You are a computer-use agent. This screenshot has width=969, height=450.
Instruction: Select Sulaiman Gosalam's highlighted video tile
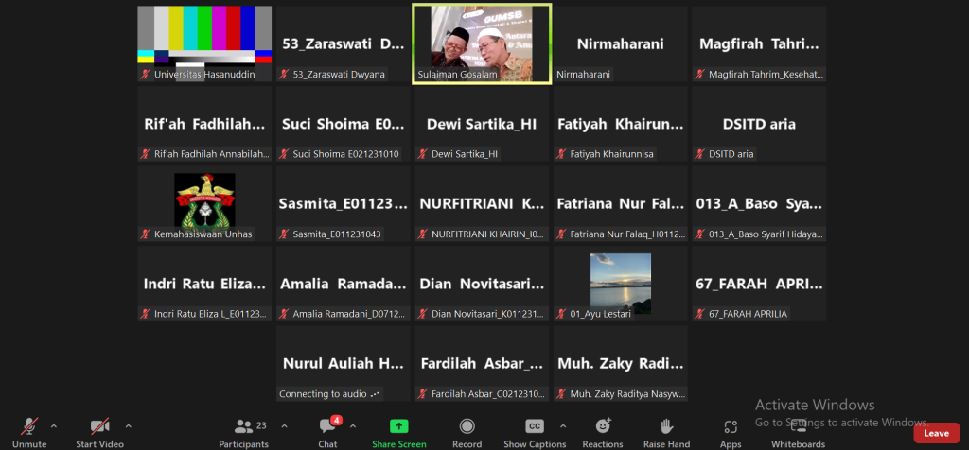(482, 43)
